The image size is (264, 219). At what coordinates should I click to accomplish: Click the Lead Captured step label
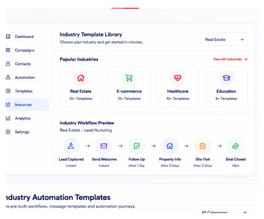(x=71, y=159)
